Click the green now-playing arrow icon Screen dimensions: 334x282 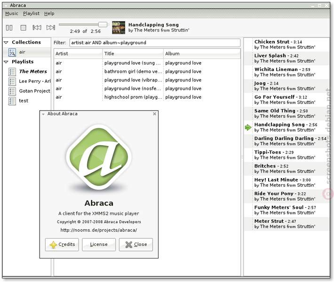click(248, 127)
